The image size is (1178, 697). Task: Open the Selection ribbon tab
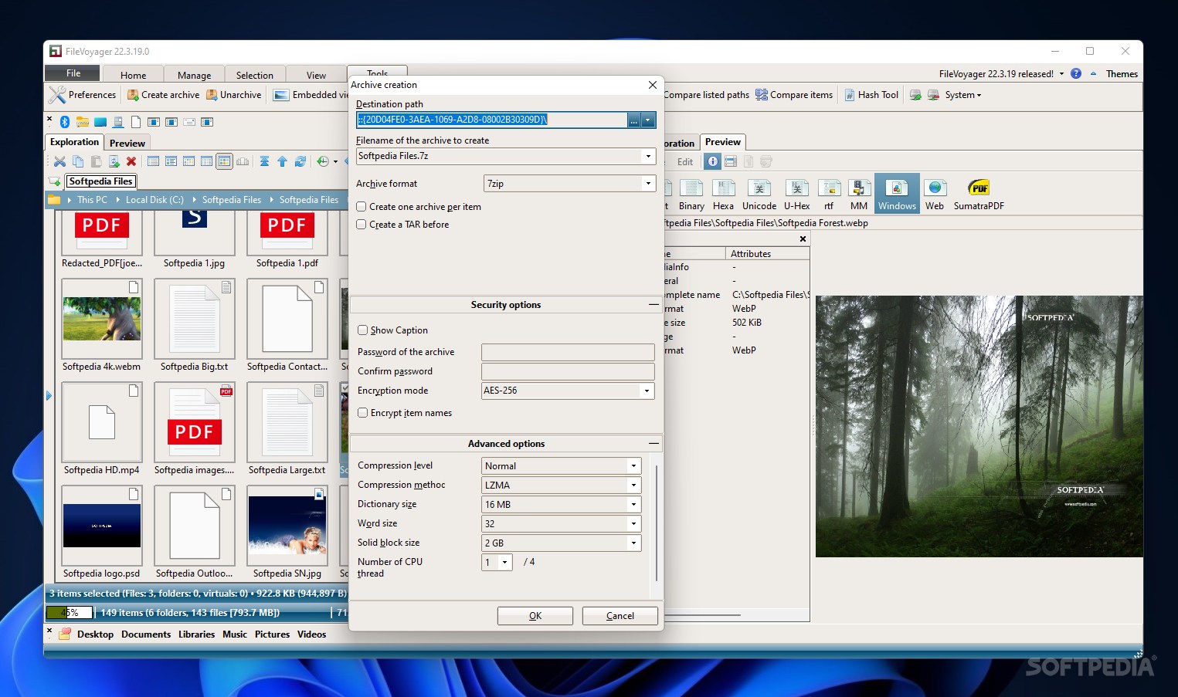click(x=255, y=75)
